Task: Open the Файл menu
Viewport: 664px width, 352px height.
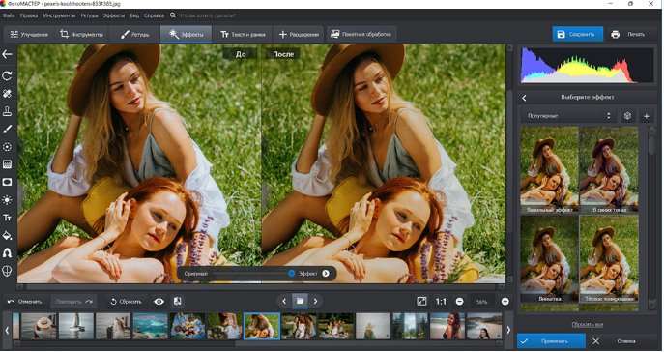Action: (9, 15)
